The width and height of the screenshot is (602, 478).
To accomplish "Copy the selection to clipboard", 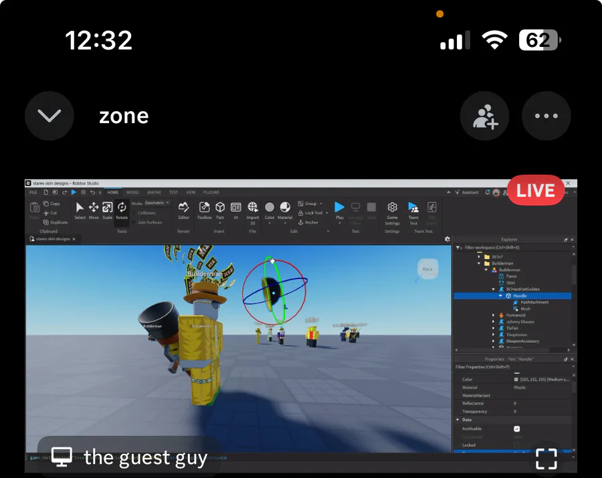I will 52,204.
